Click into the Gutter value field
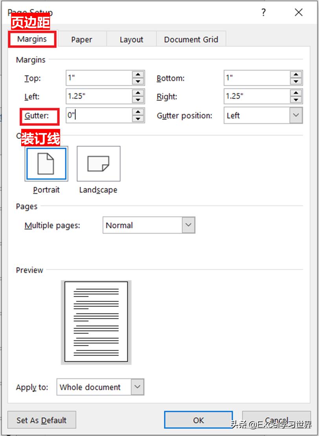319x436 pixels. [99, 115]
